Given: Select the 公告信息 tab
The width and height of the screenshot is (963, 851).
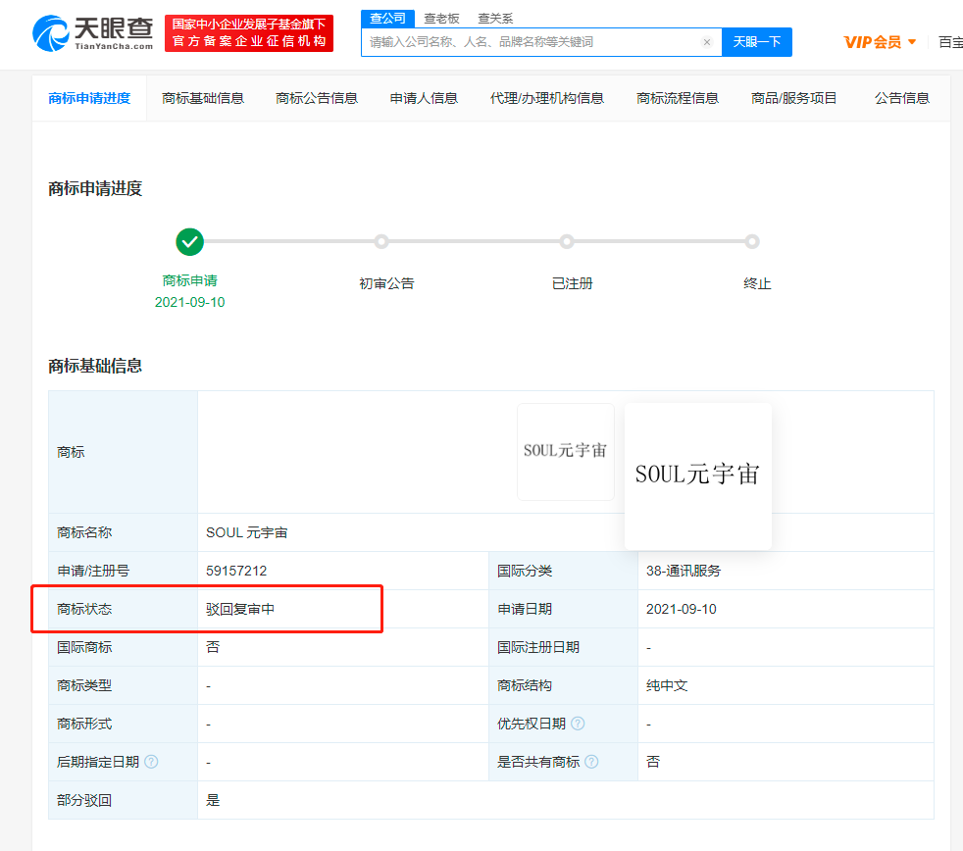Looking at the screenshot, I should 901,98.
